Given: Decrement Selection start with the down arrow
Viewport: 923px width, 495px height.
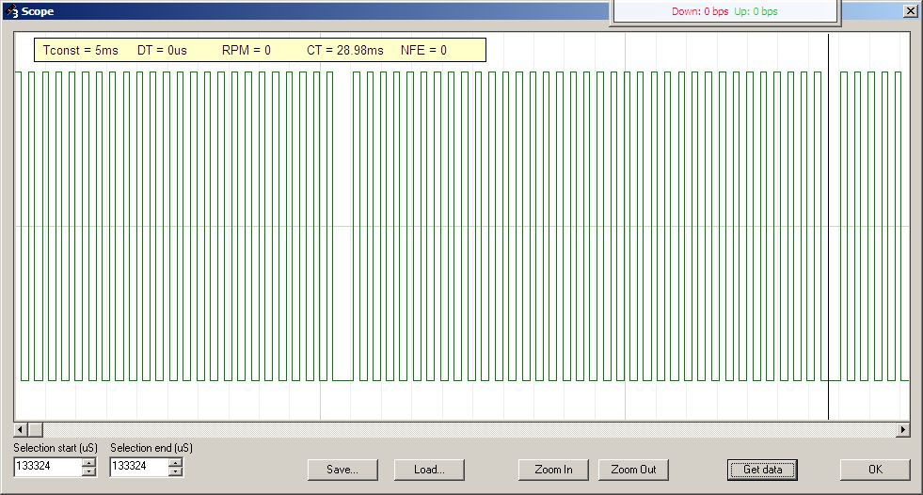Looking at the screenshot, I should (x=88, y=471).
